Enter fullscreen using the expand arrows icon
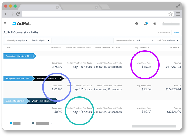Viewport: 188px width, 136px height. [178, 6]
